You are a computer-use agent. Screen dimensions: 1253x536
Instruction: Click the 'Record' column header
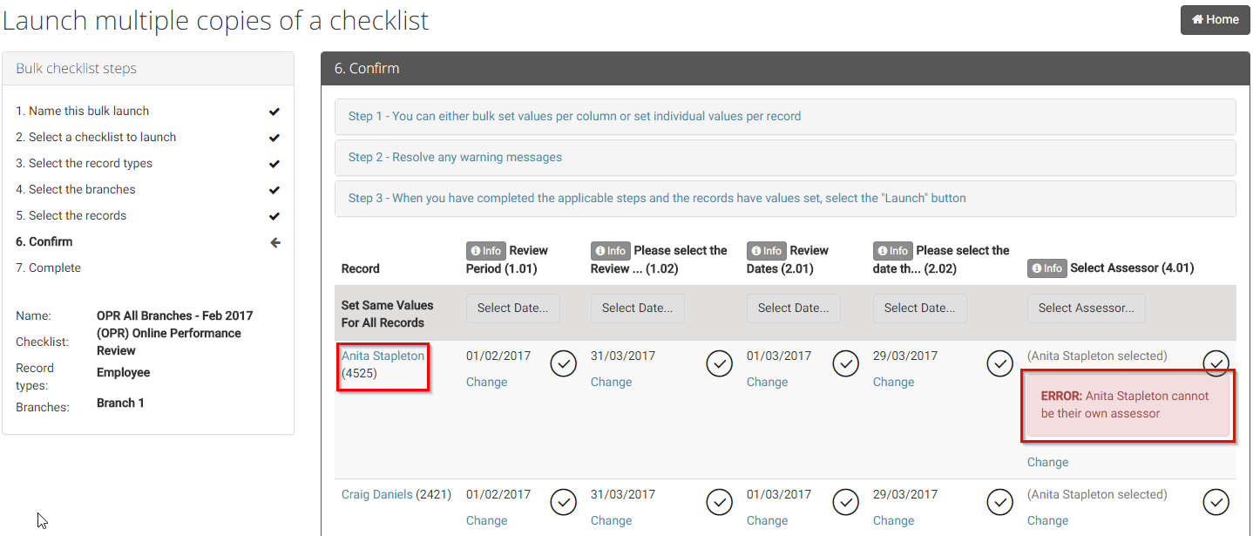point(361,268)
